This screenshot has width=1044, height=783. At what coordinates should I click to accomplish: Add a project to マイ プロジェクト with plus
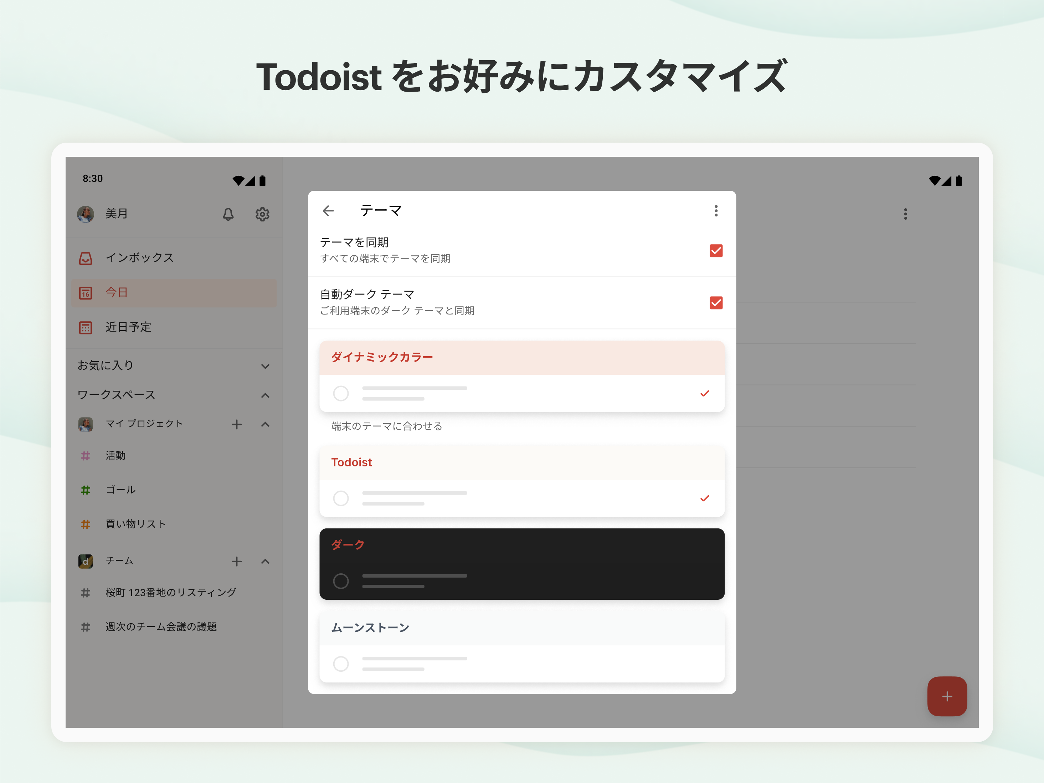coord(236,424)
